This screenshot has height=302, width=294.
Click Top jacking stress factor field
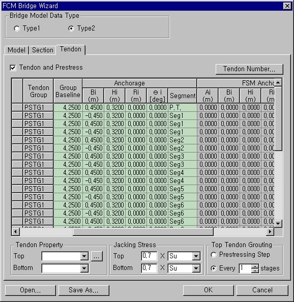149,256
